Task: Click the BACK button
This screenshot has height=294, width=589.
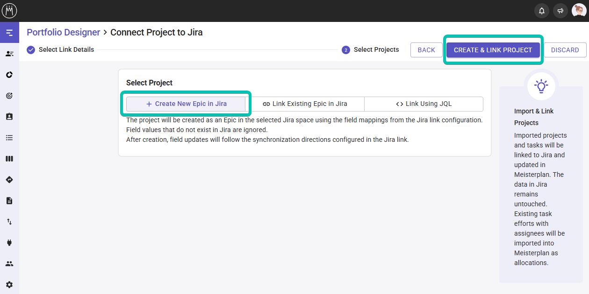Action: (x=426, y=50)
